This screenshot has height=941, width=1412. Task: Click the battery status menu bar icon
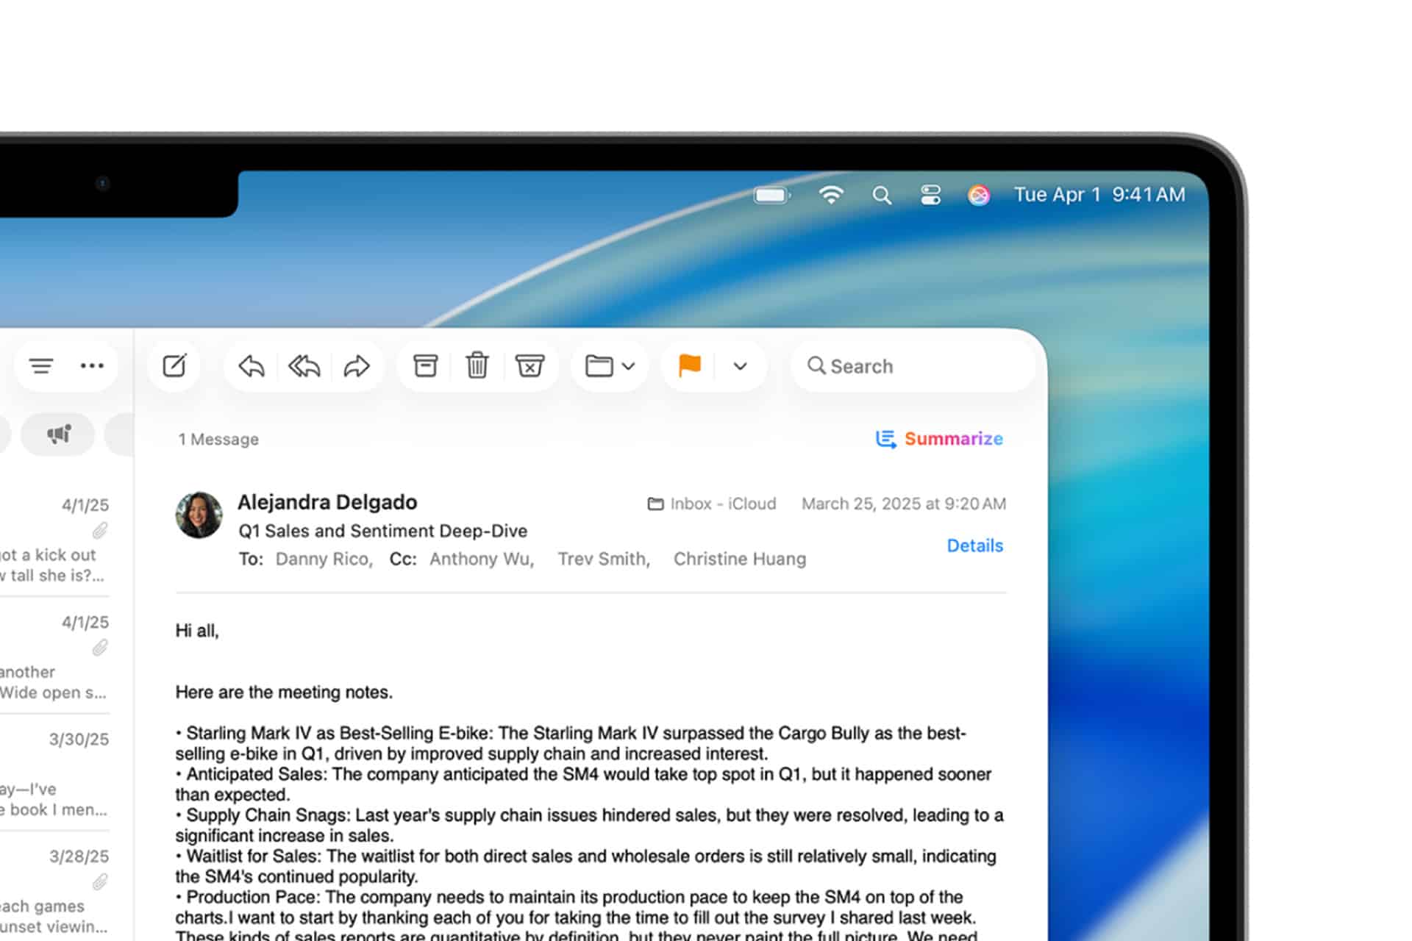point(771,195)
